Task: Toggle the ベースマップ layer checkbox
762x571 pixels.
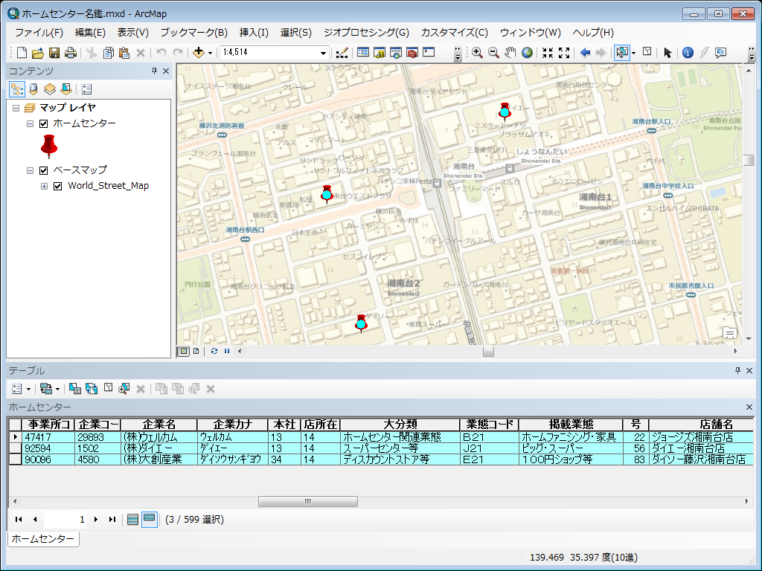Action: [x=44, y=170]
